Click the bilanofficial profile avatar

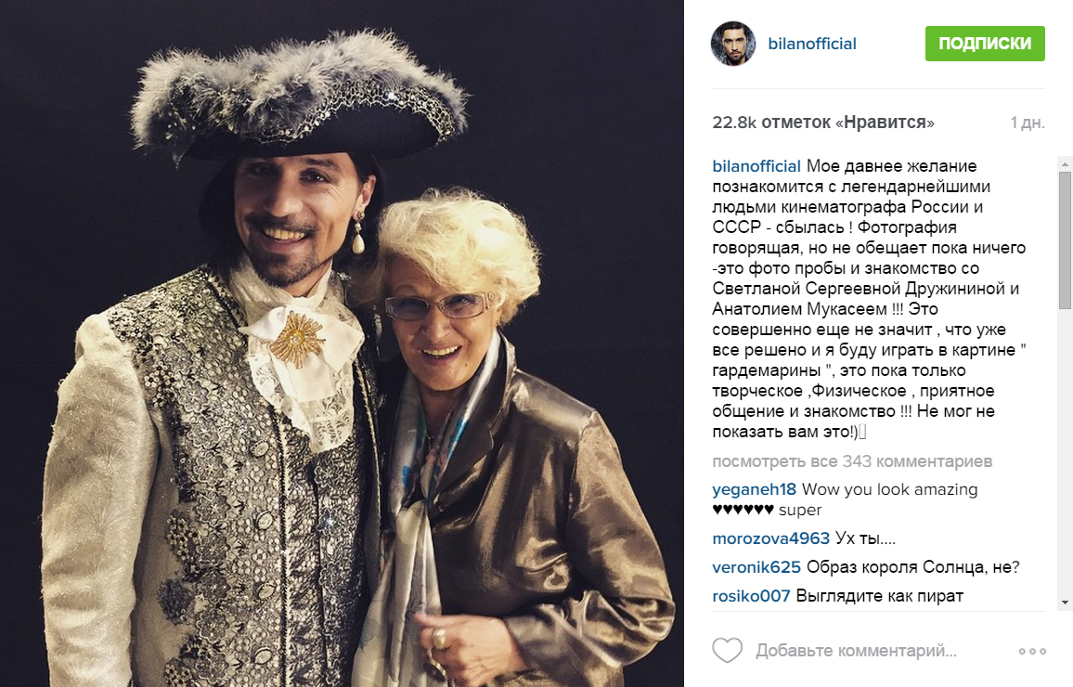pos(733,44)
